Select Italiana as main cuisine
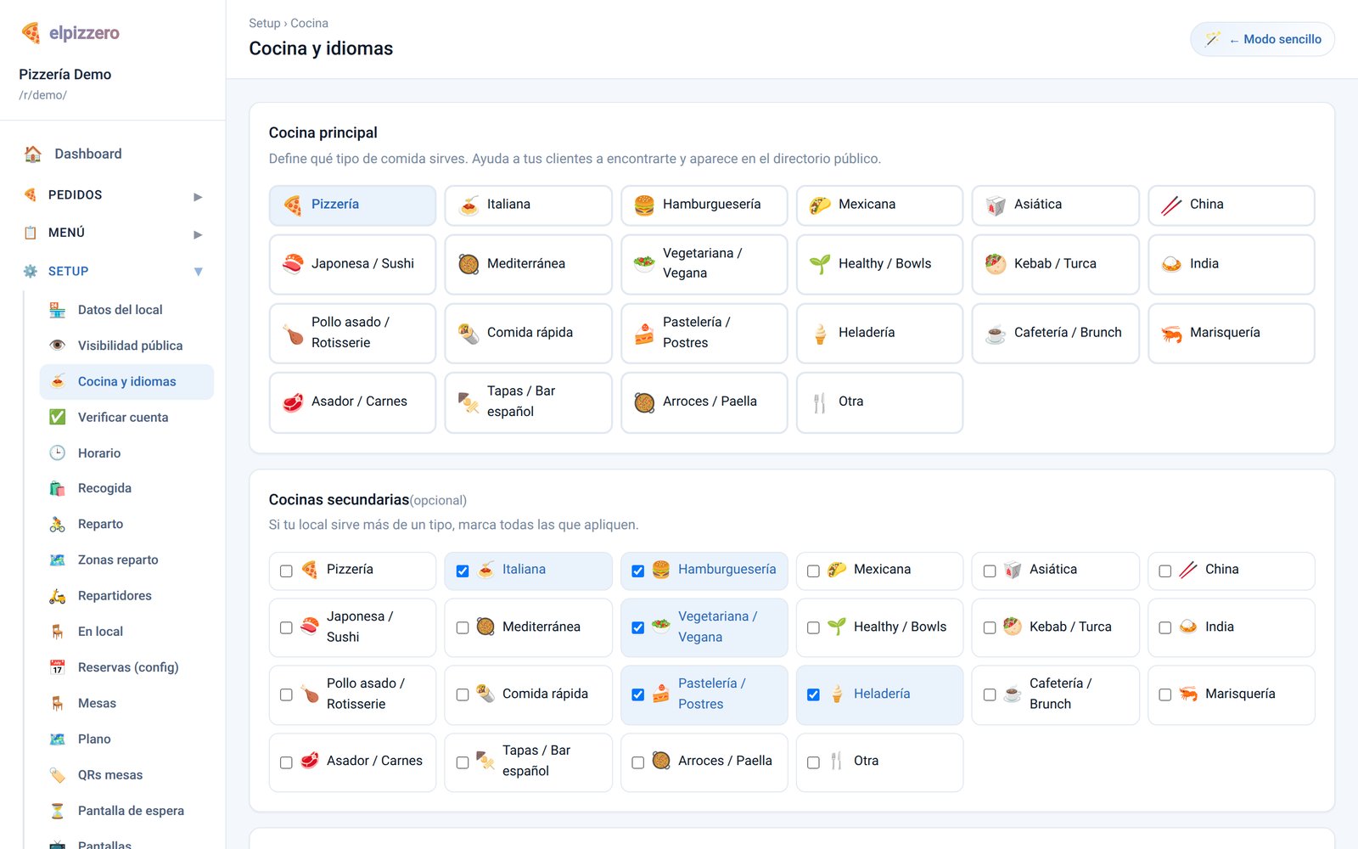This screenshot has width=1358, height=849. pos(528,205)
